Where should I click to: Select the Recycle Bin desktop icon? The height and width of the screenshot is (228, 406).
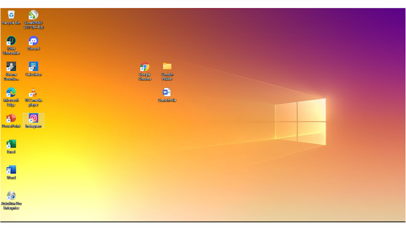11,17
